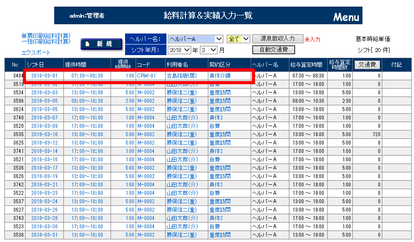Image resolution: width=414 pixels, height=242 pixels.
Task: Click the 新規 button with document icon
Action: (x=102, y=44)
